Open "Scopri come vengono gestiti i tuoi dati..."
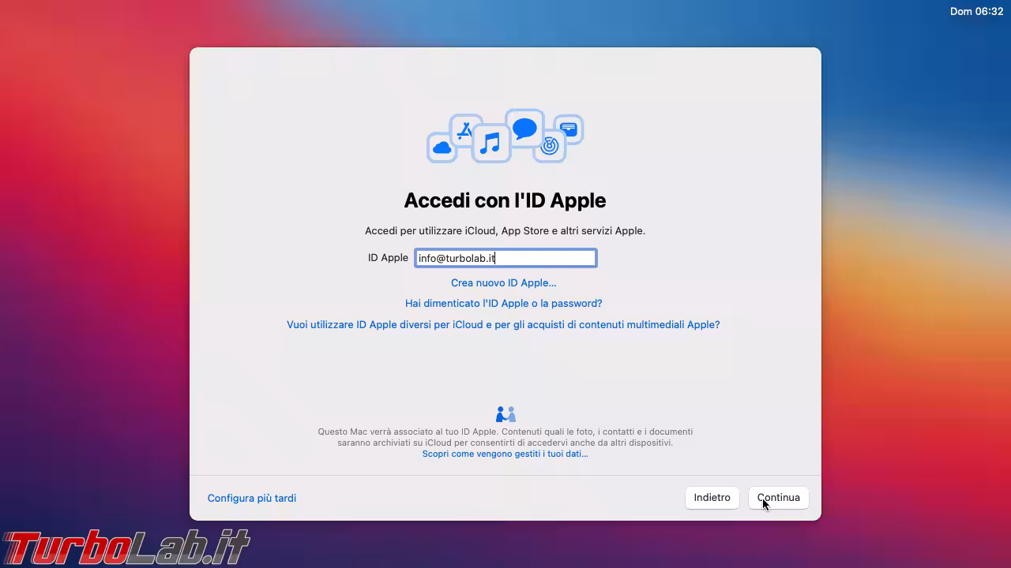Screen dimensions: 1011x568 click(x=505, y=454)
